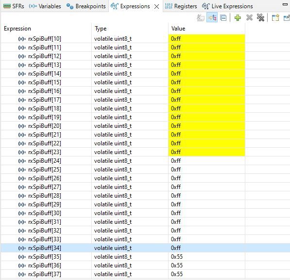Switch to the Breakpoints tab

86,6
